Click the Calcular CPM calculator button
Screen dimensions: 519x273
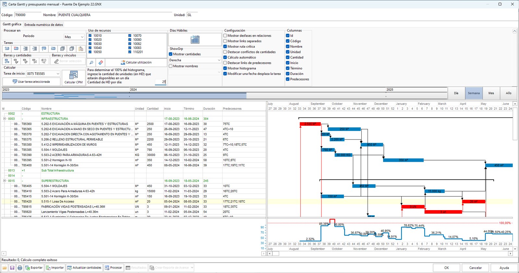coord(74,78)
